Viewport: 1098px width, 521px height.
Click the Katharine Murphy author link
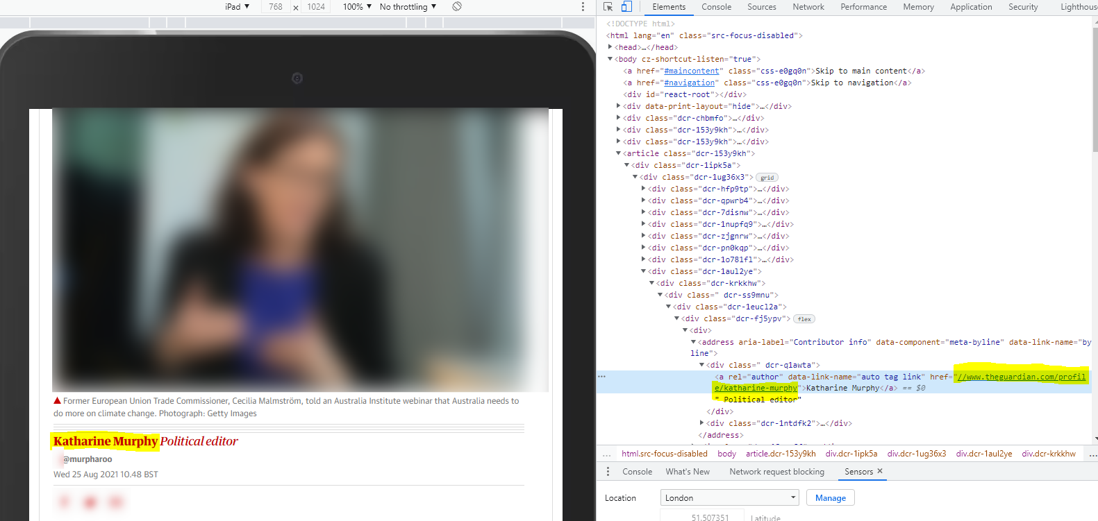[106, 441]
